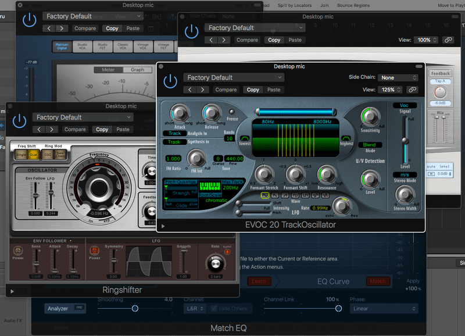Screen dimensions: 465x336
Task: Switch to the Ring Mod tab in Ringshifter
Action: (x=53, y=145)
